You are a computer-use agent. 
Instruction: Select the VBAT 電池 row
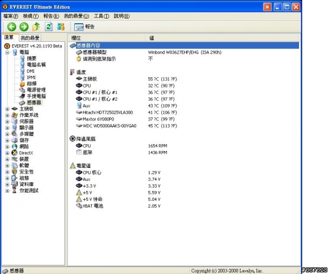tap(185, 206)
